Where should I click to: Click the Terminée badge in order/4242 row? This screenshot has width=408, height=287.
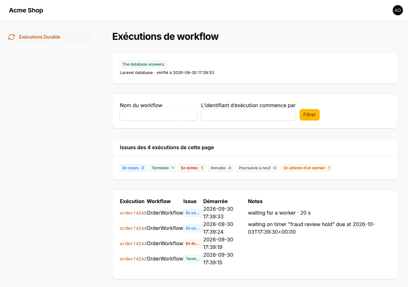[193, 259]
